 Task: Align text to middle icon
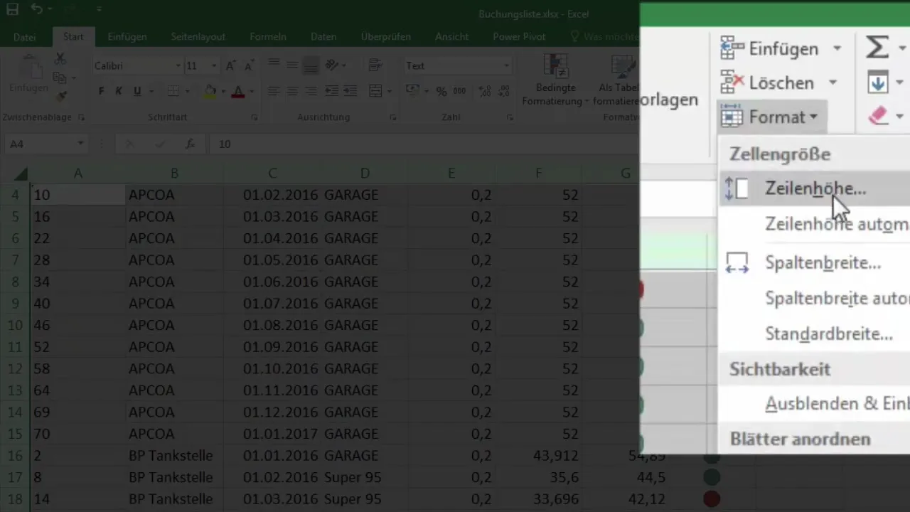click(x=292, y=65)
